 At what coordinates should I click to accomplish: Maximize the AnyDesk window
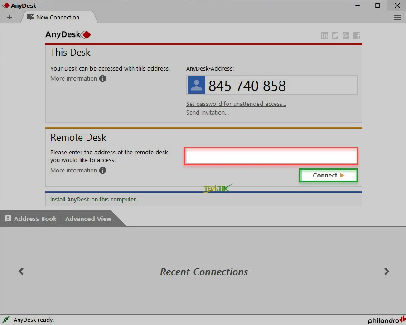377,5
